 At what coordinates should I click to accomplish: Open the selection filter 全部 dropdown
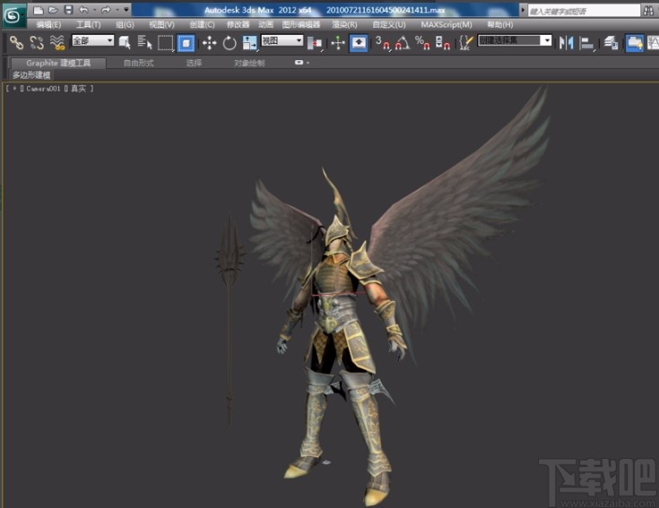[93, 40]
